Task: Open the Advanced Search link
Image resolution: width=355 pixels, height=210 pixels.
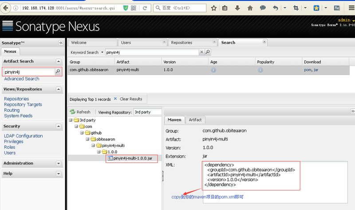Action: [22, 79]
